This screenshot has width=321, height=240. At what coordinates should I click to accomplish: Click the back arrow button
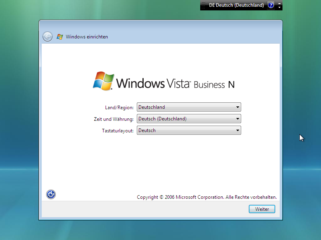47,37
